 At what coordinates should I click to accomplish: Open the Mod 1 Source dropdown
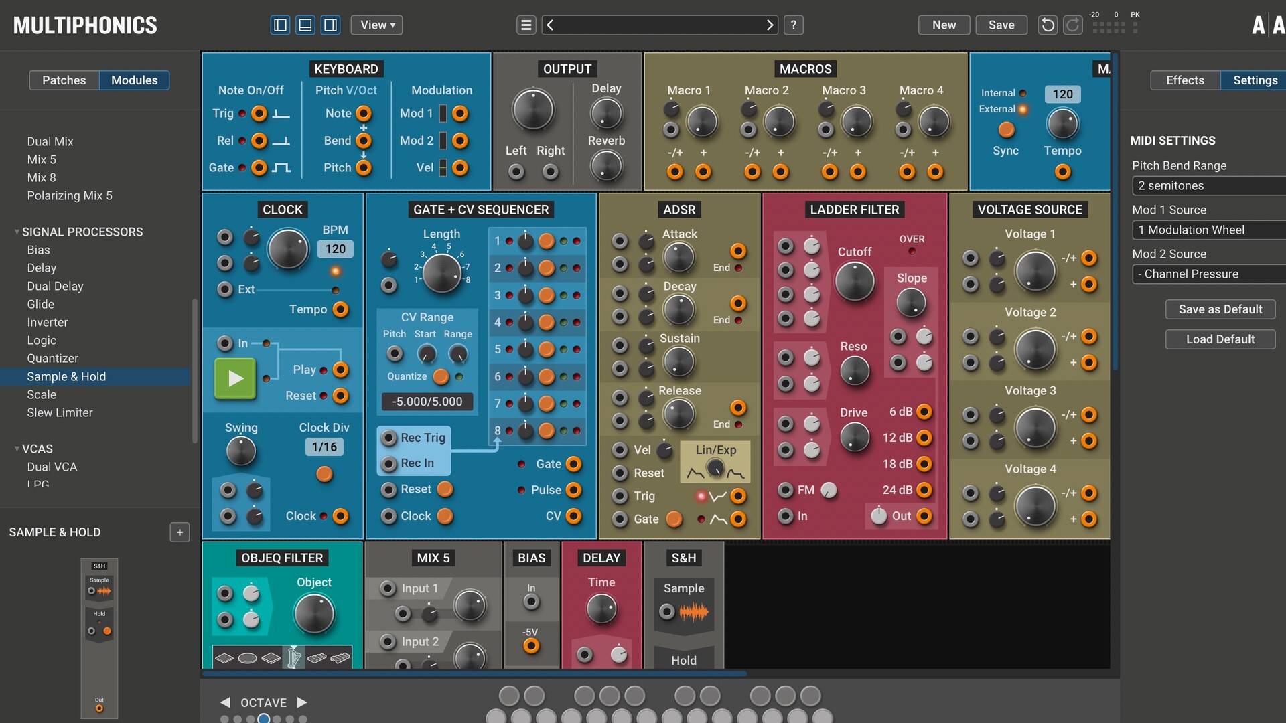[1209, 230]
